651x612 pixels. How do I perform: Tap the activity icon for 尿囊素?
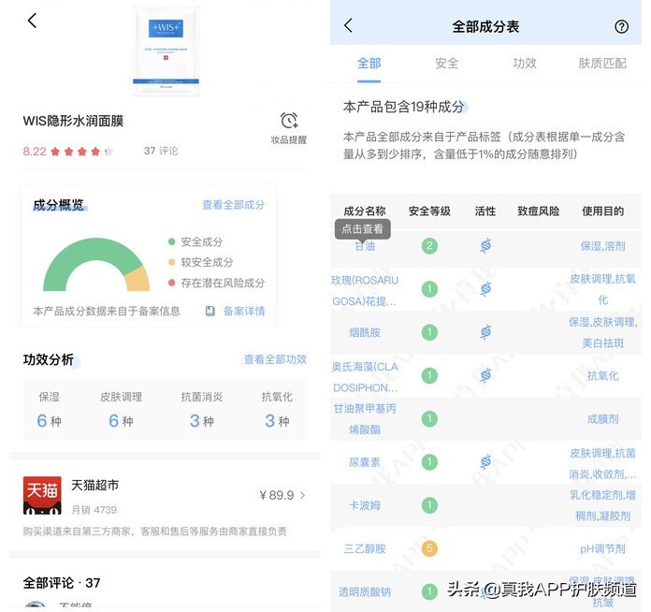pos(485,461)
